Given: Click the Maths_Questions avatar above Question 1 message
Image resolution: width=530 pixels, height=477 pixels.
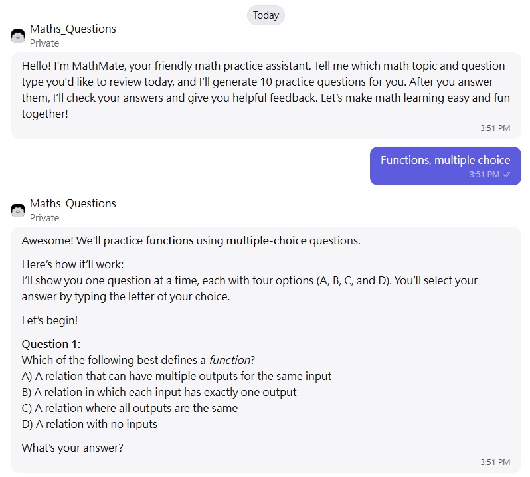Looking at the screenshot, I should click(x=18, y=210).
